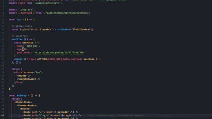Click the profilePic property key
The image size is (212, 119).
coord(24,53)
